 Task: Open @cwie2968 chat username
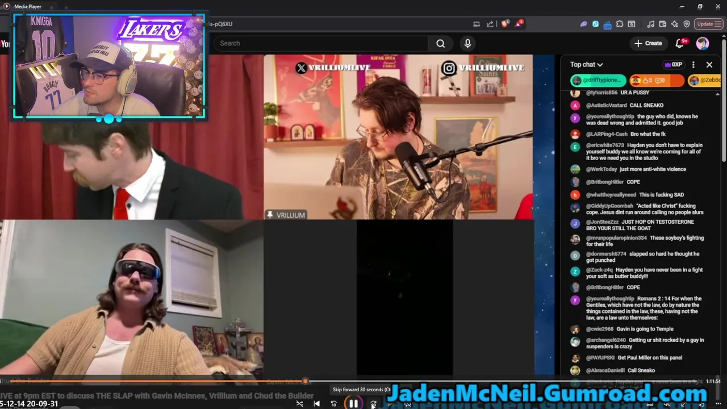(x=600, y=329)
